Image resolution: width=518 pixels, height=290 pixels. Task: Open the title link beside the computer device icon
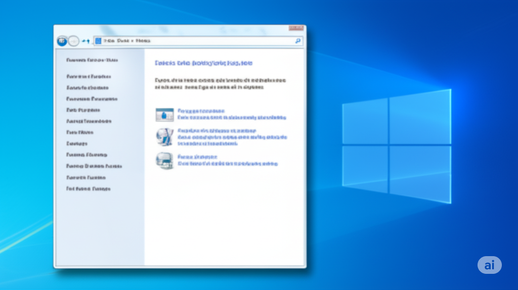(197, 157)
